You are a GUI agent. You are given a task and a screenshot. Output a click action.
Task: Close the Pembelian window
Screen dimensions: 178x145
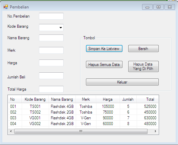tap(170, 7)
